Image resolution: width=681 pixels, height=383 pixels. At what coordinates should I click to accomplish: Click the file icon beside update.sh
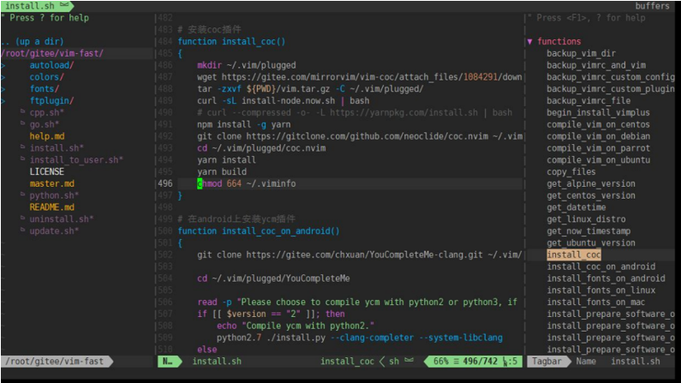click(22, 230)
